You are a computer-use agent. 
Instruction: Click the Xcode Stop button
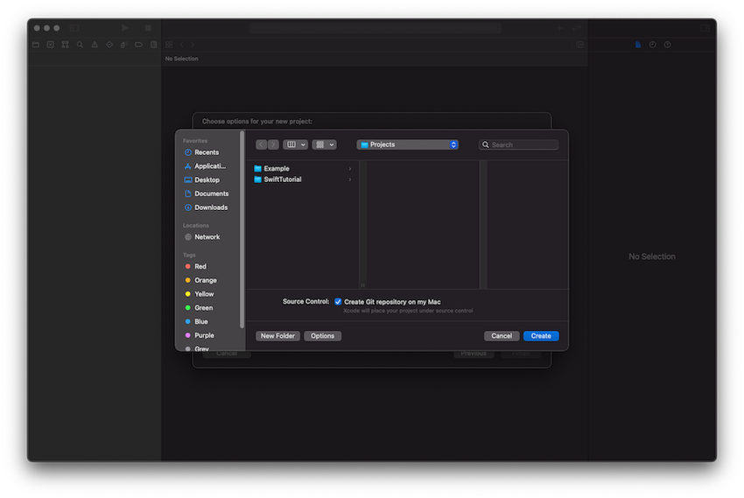tap(148, 28)
